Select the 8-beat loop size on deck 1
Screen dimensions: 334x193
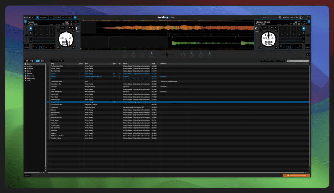coord(46,48)
